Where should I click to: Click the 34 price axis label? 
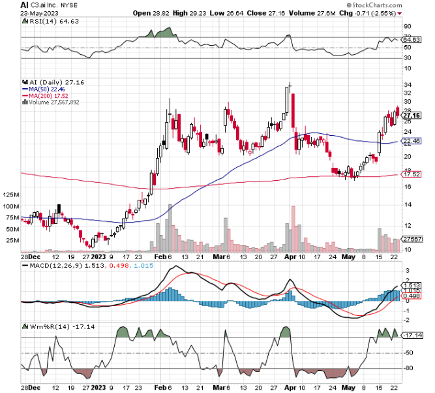pyautogui.click(x=408, y=85)
